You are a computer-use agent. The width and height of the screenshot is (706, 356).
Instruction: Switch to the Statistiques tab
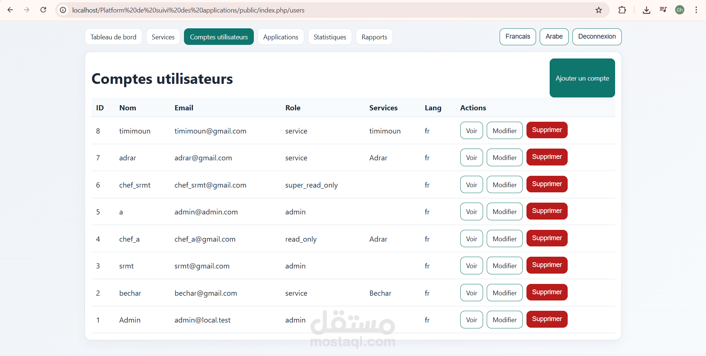point(330,37)
